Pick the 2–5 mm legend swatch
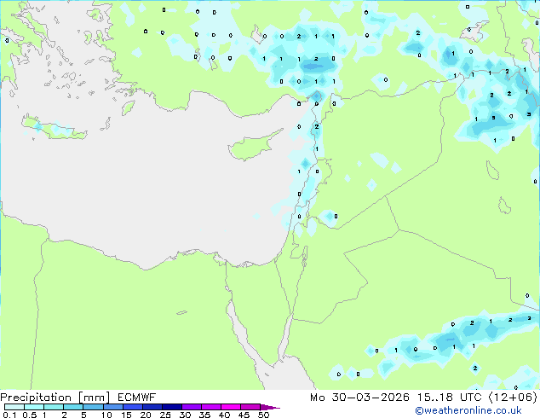 73,407
